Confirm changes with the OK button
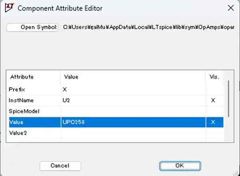Screen dimensions: 240x176 [x=180, y=166]
